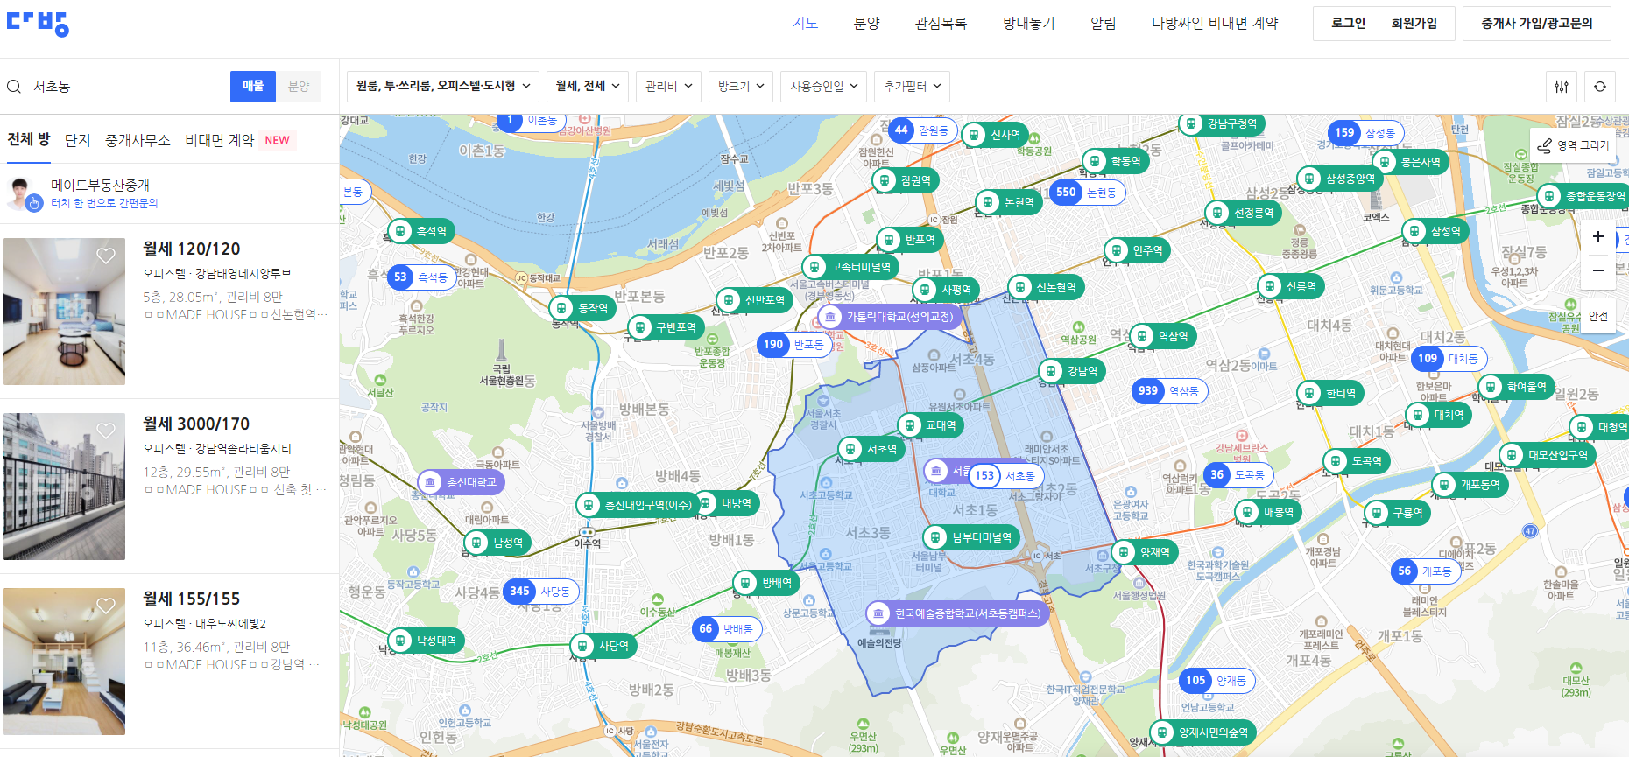Open the 방크기 filter dropdown
The image size is (1629, 757).
click(x=741, y=86)
